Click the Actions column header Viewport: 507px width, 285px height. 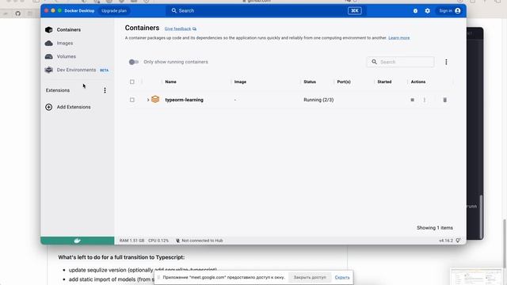(x=418, y=82)
